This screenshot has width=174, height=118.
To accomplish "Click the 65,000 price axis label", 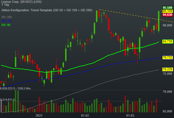I will coord(168,111).
